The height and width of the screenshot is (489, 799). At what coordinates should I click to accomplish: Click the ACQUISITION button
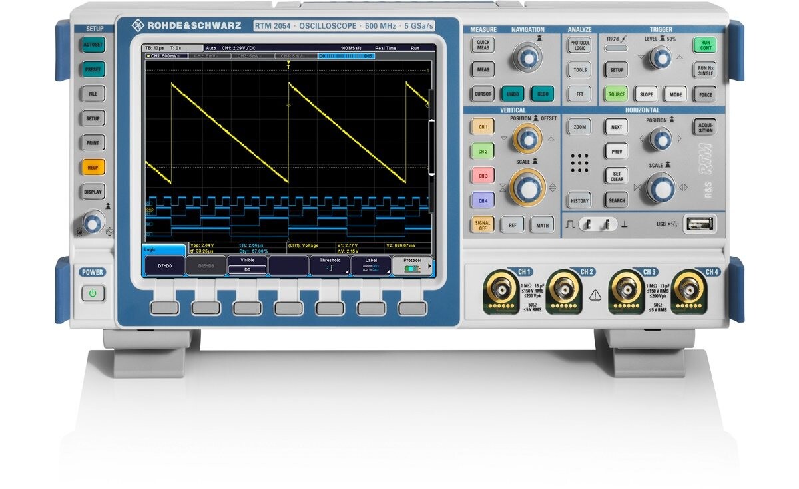pos(705,127)
